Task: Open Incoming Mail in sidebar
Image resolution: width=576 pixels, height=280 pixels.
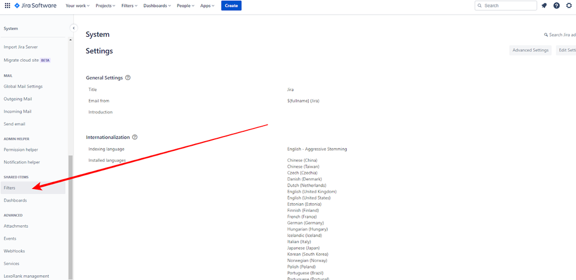Action: click(18, 111)
